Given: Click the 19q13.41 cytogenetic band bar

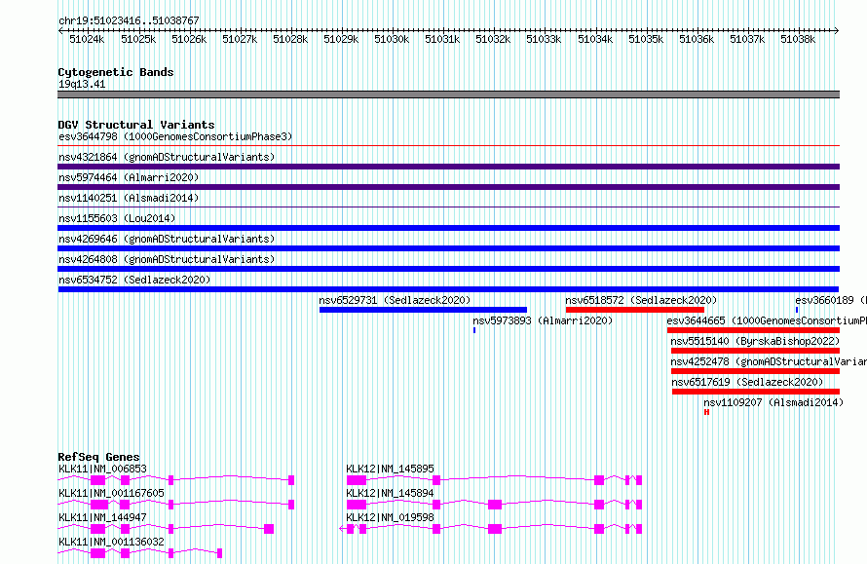Looking at the screenshot, I should 448,94.
